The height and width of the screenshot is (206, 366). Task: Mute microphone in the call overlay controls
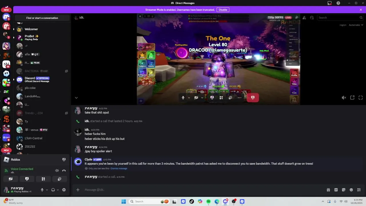click(183, 98)
